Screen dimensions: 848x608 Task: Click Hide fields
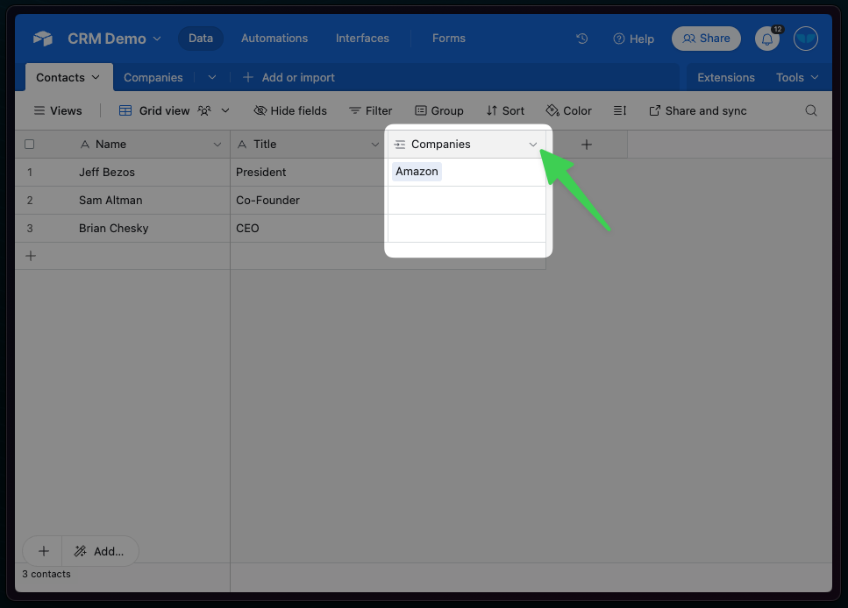point(290,110)
